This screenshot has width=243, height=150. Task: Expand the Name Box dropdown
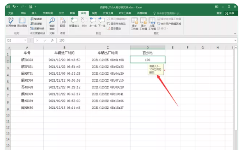click(25, 40)
